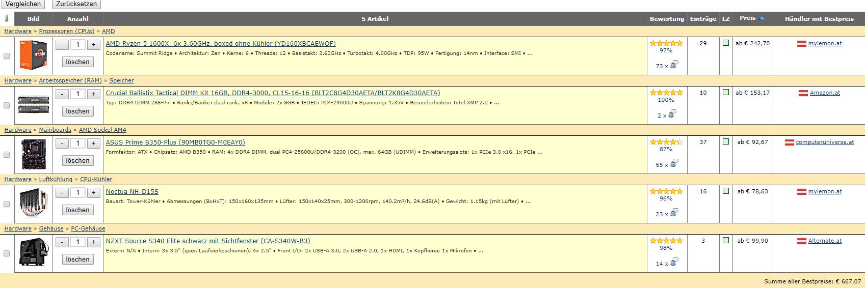Open NZXT Source S340 Elite product link
Screen dimensions: 865x288
coord(208,241)
